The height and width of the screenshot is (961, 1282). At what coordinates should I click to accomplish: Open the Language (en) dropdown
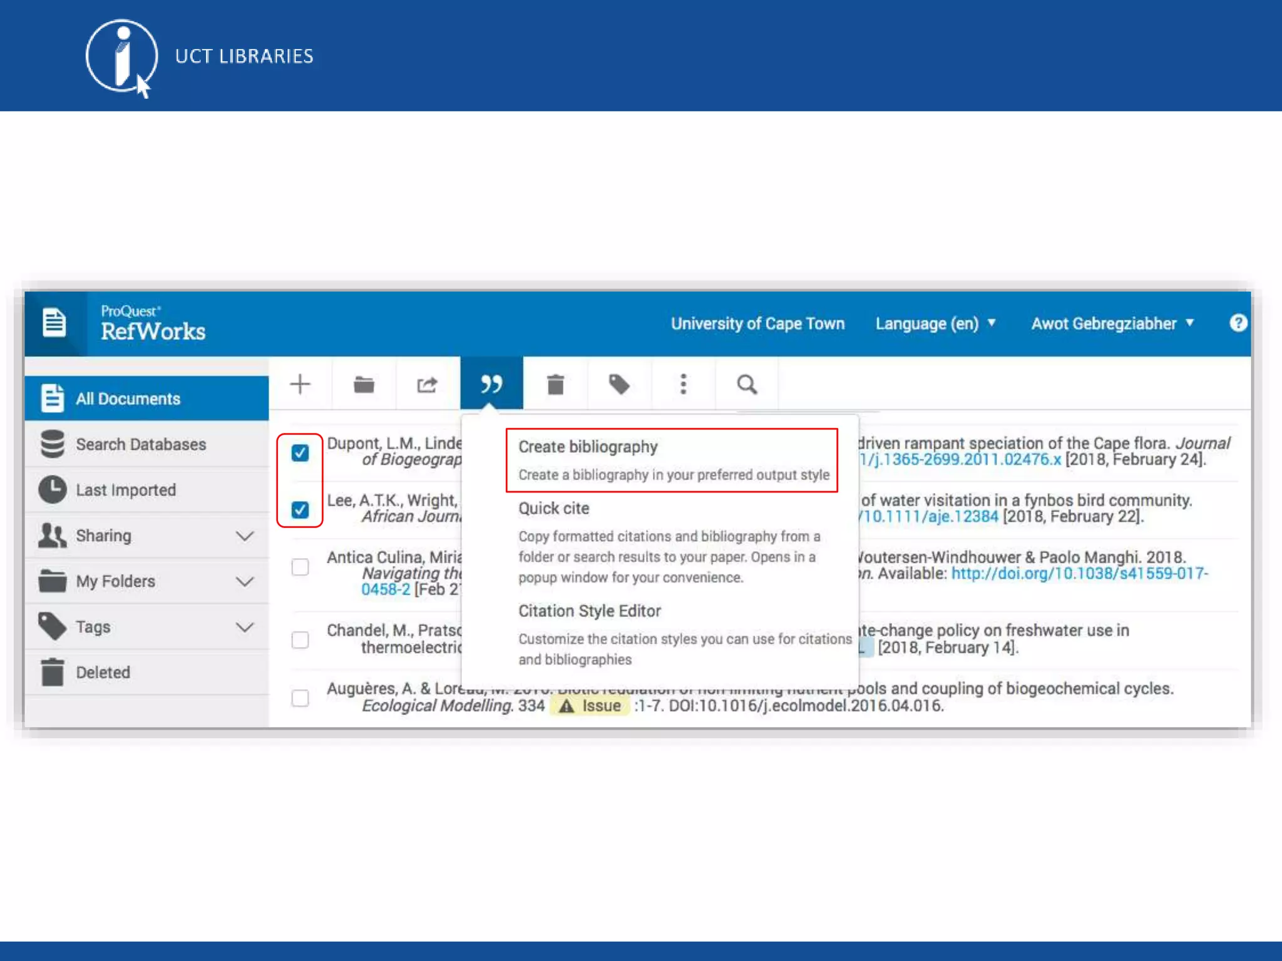(x=935, y=323)
